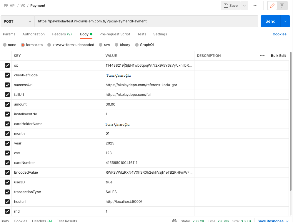Disable the use3D parameter checkbox
This screenshot has height=222, width=293.
click(x=7, y=182)
